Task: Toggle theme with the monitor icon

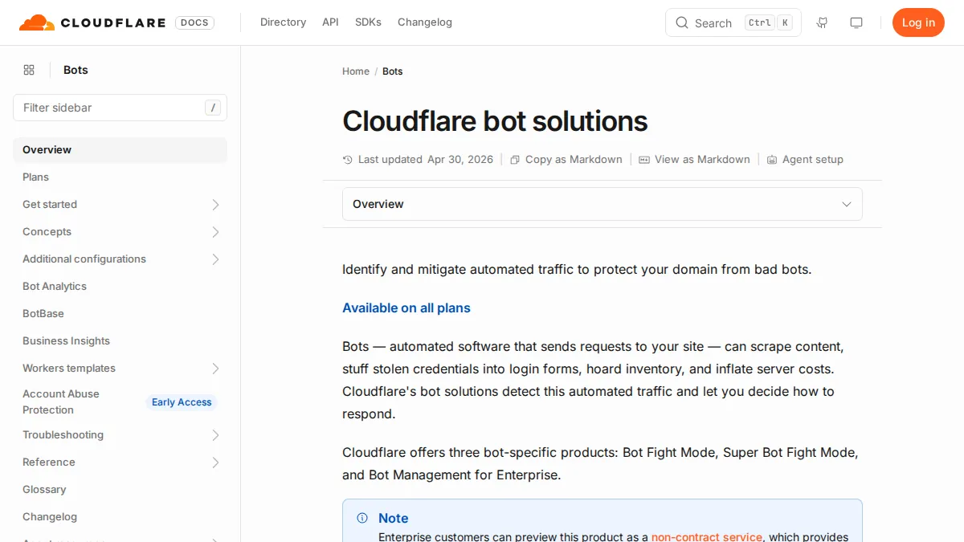Action: point(856,22)
